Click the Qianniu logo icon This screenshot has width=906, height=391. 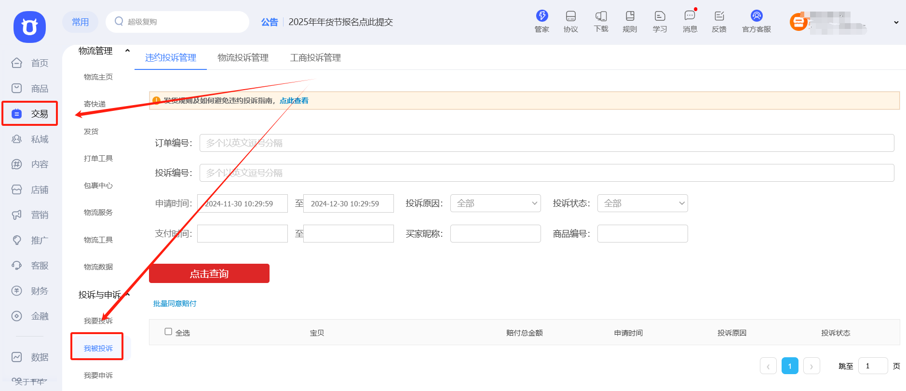coord(29,27)
